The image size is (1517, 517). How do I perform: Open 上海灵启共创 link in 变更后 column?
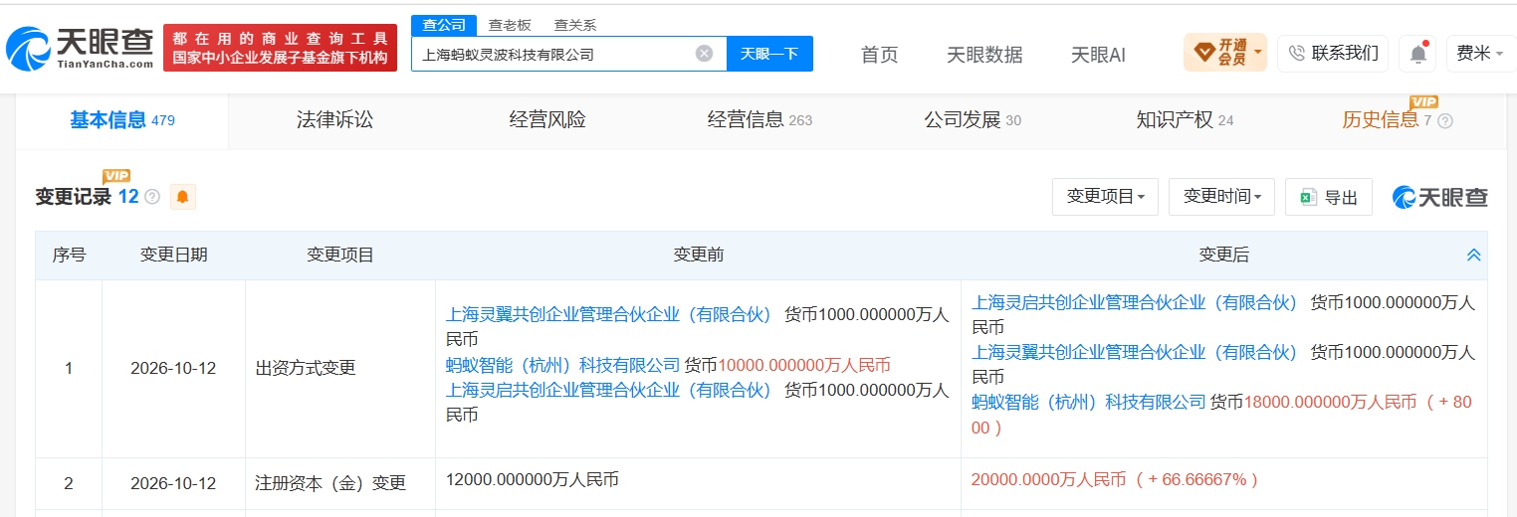click(x=1135, y=302)
